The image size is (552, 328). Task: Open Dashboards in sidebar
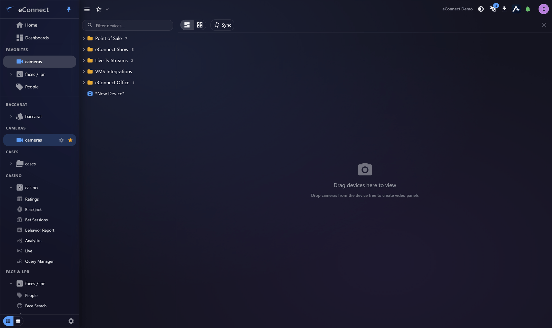click(x=40, y=38)
